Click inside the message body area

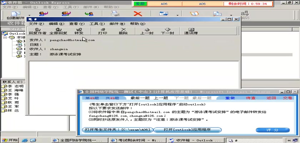point(134,87)
